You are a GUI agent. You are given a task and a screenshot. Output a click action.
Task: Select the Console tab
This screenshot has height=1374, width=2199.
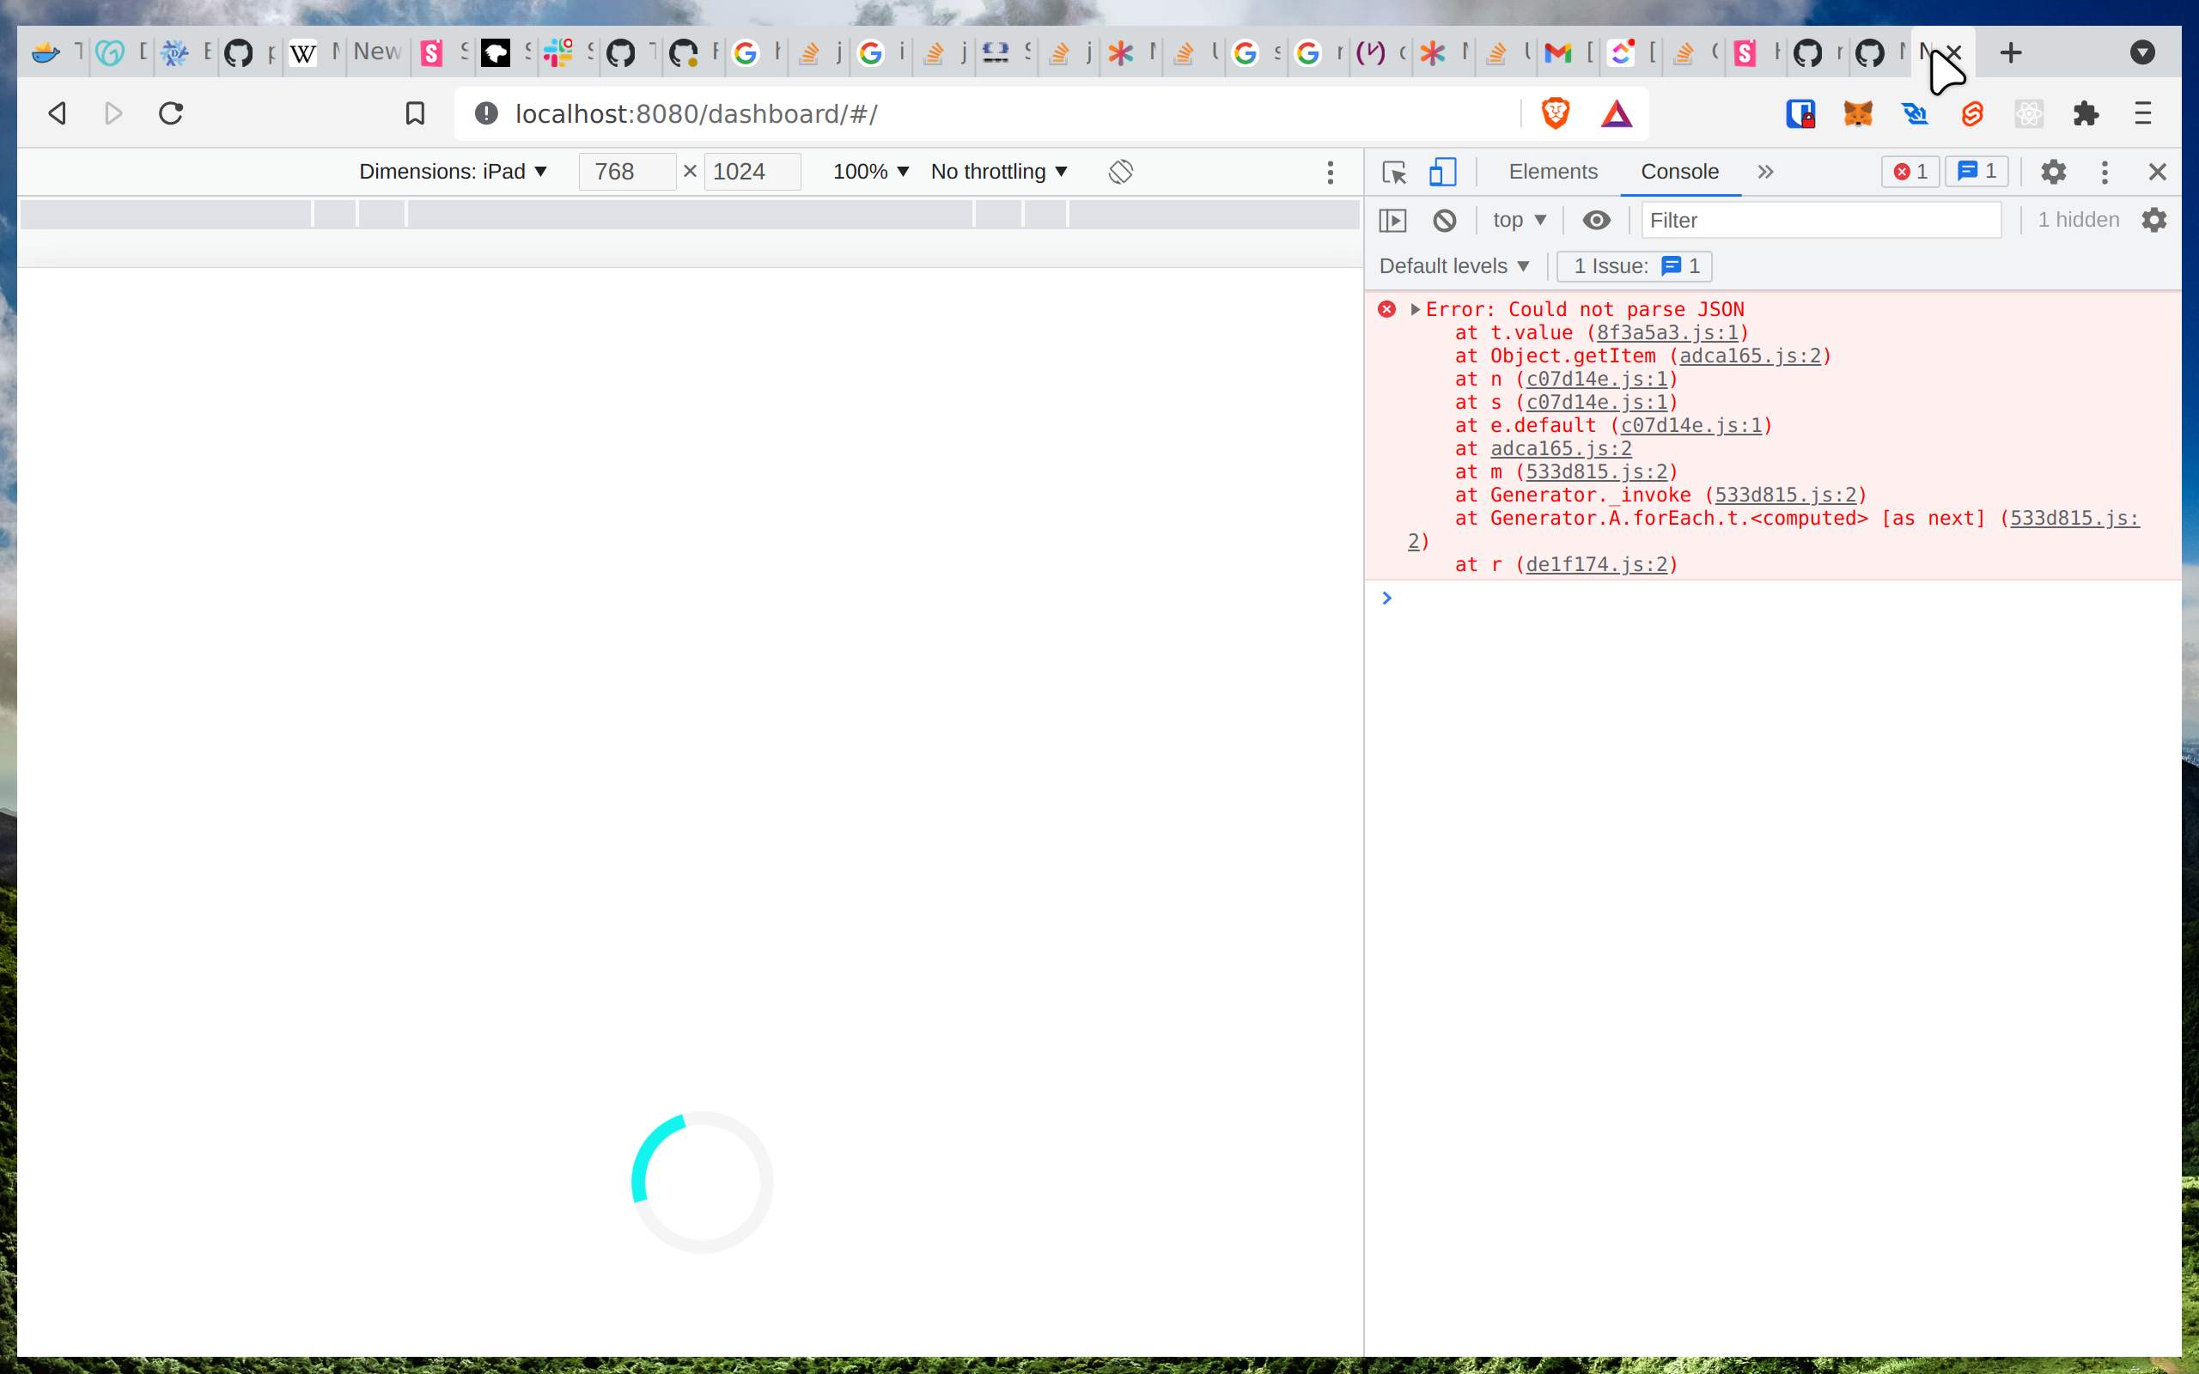pos(1678,172)
